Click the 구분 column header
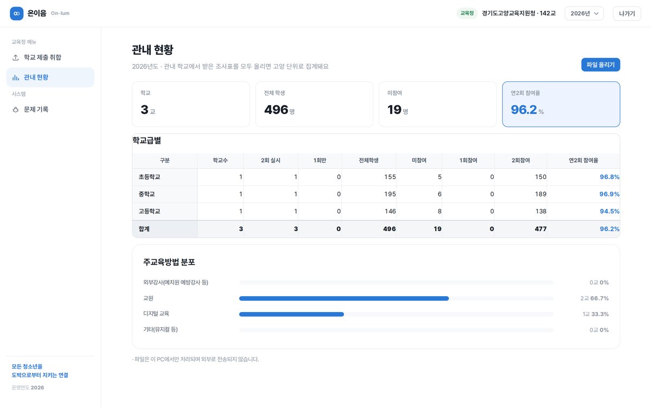This screenshot has width=651, height=407. tap(165, 161)
